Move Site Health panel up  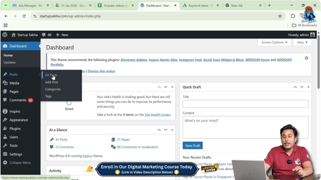pos(159,87)
